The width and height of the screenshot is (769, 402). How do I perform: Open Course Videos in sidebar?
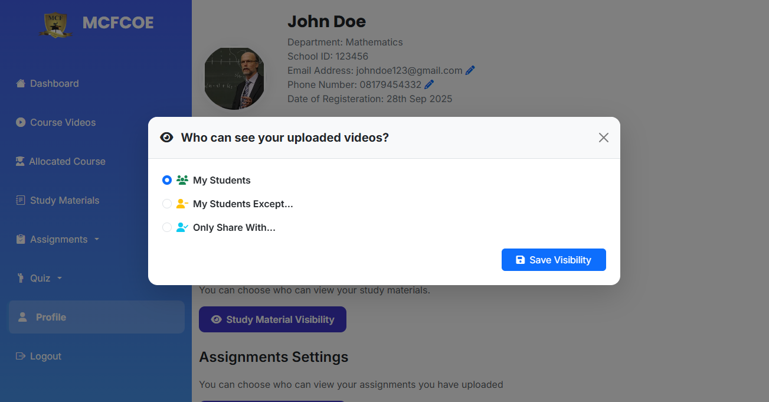tap(63, 122)
